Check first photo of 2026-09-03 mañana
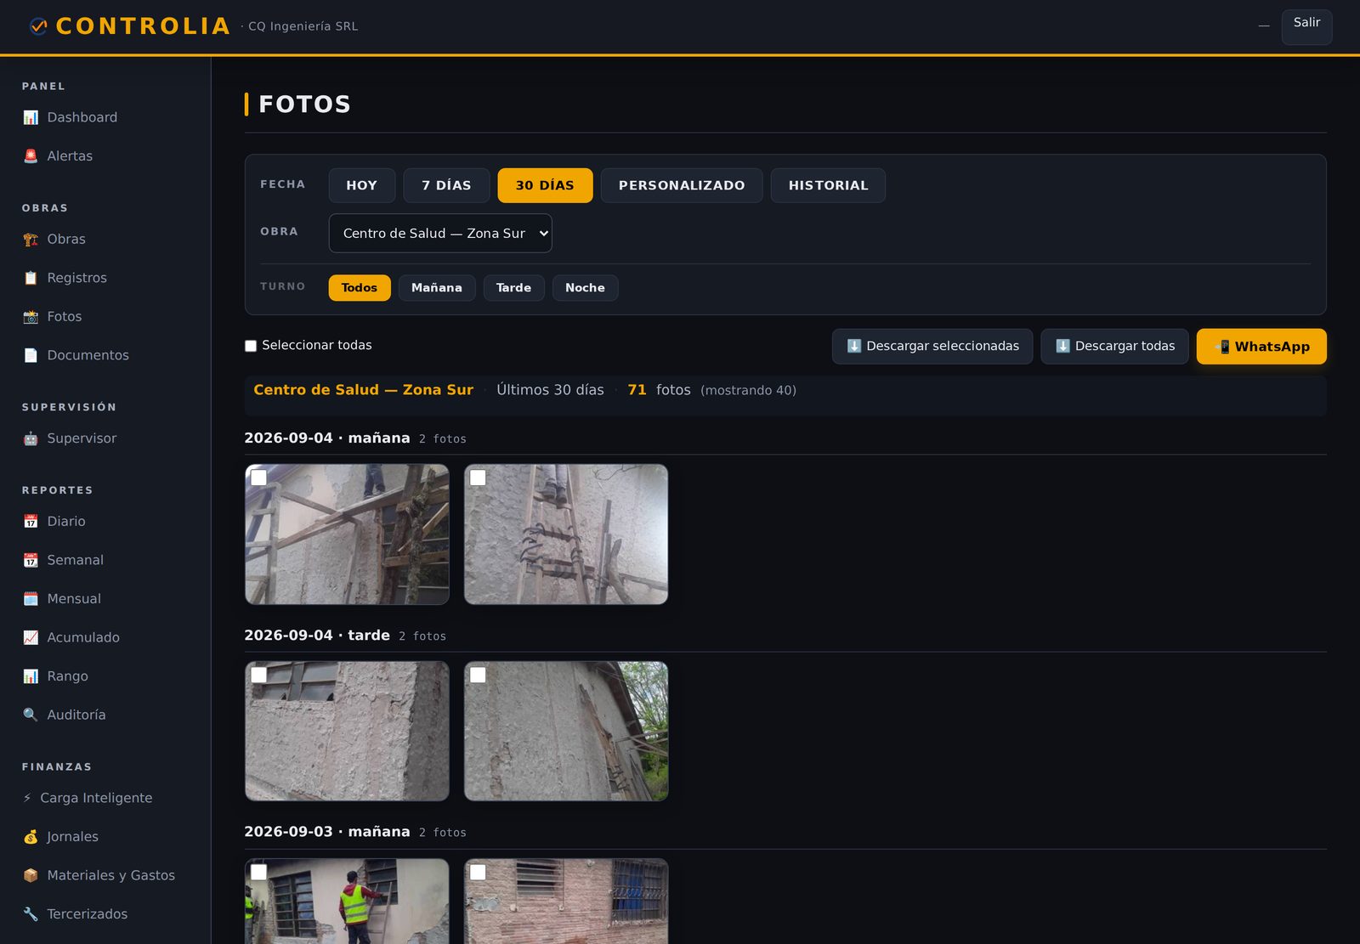 pyautogui.click(x=259, y=872)
